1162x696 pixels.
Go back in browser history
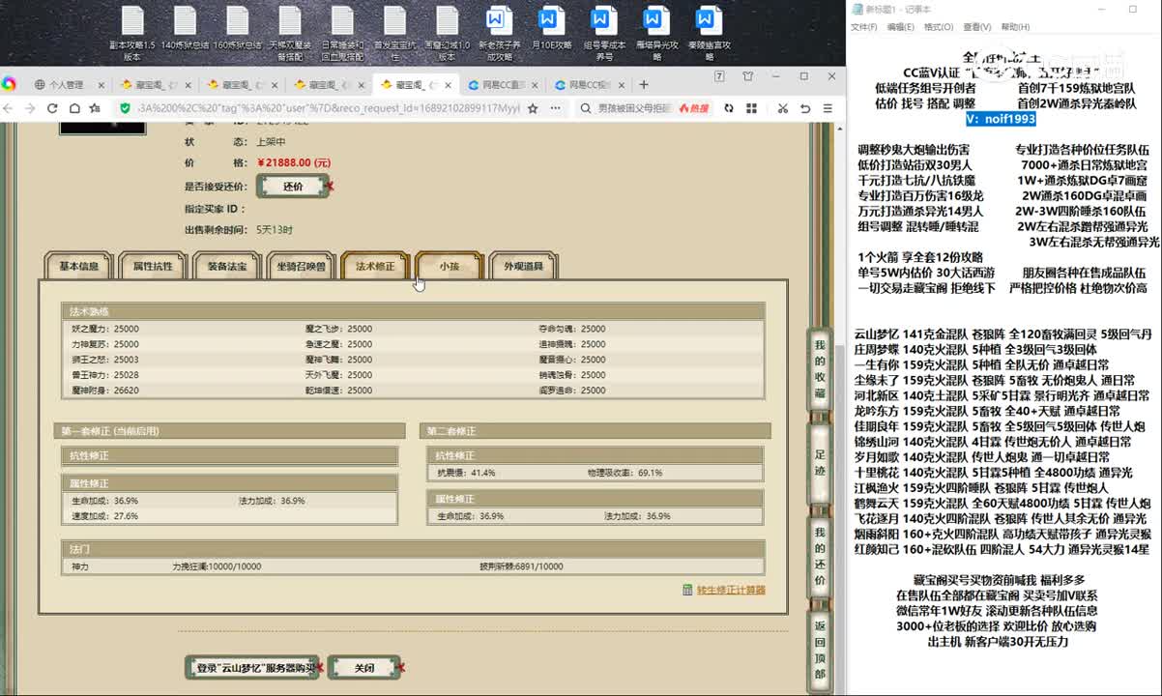9,108
